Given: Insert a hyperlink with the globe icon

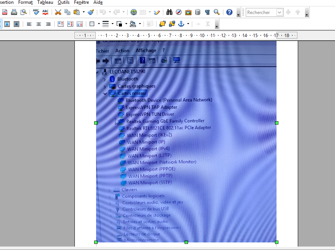Looking at the screenshot, I should coord(134,12).
